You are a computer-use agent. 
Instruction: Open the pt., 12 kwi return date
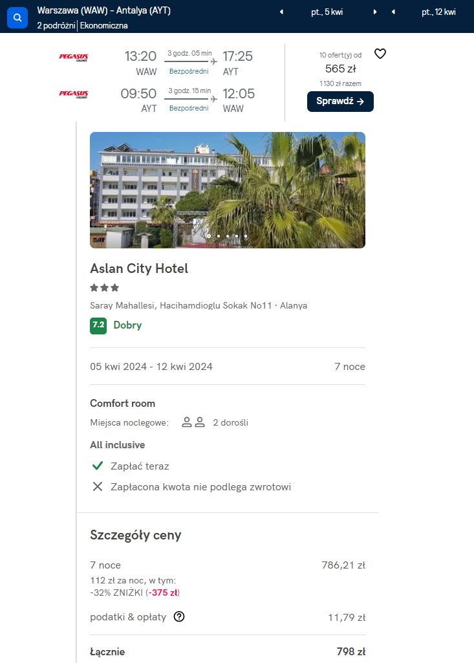tap(438, 12)
